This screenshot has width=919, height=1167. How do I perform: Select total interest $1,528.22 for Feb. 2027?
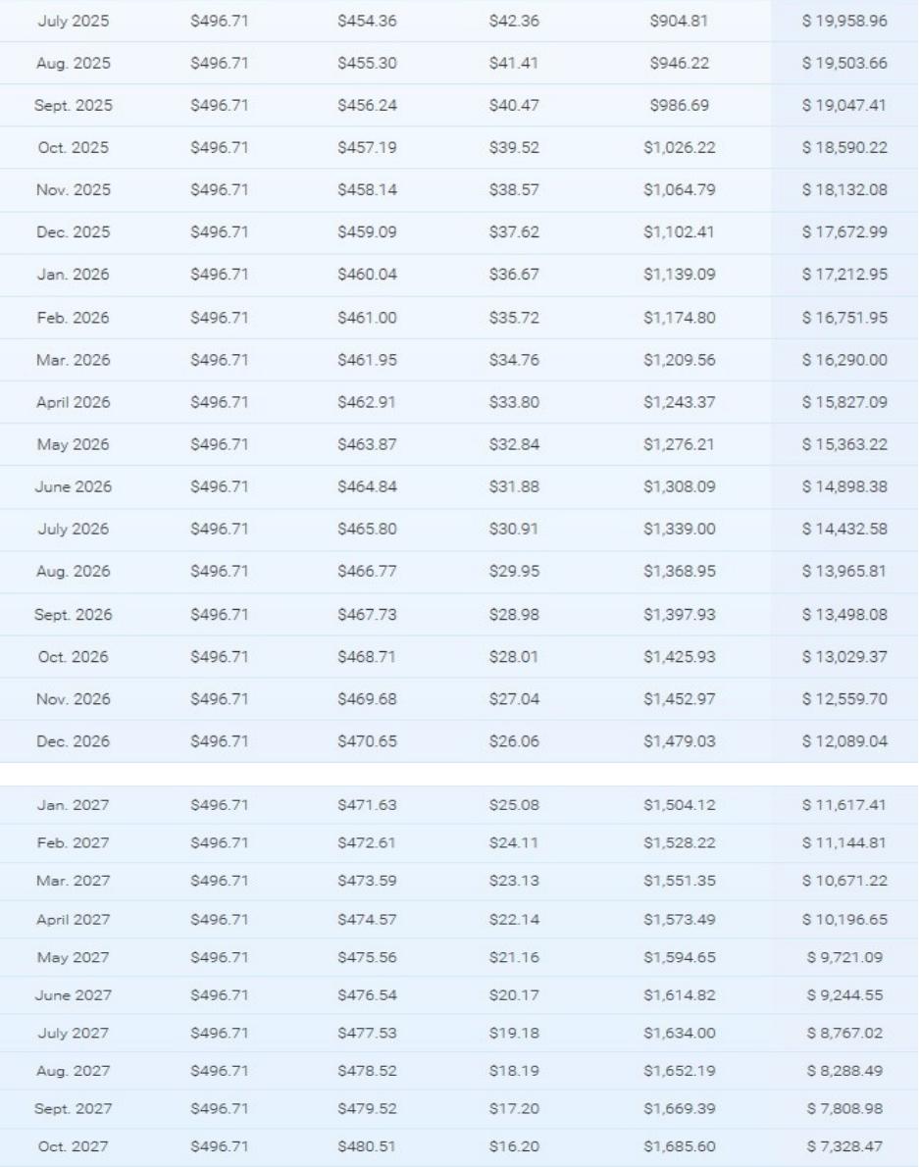(680, 843)
